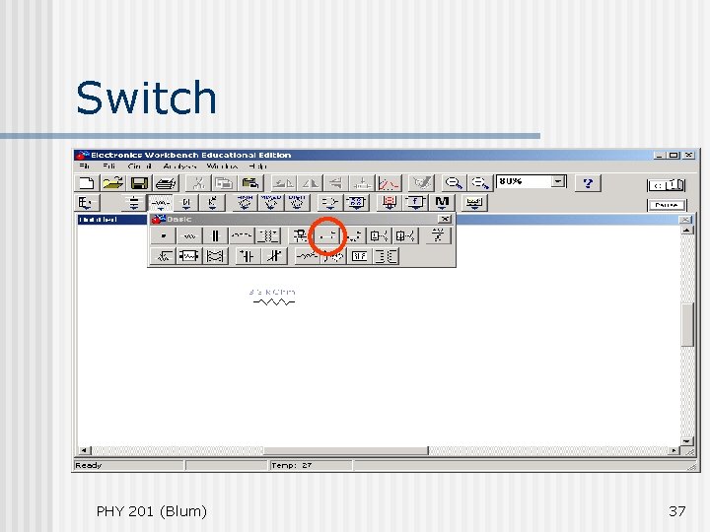Open the Window menu
Viewport: 710px width, 532px height.
point(222,166)
